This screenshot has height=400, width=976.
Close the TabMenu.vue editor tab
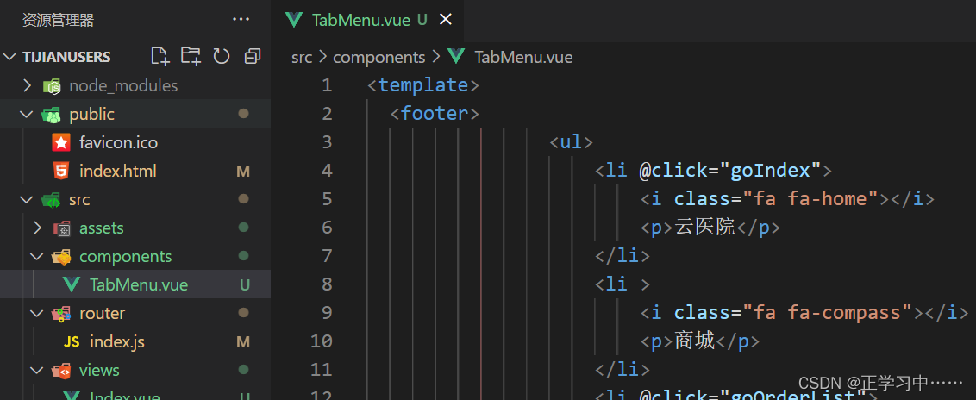pos(445,20)
